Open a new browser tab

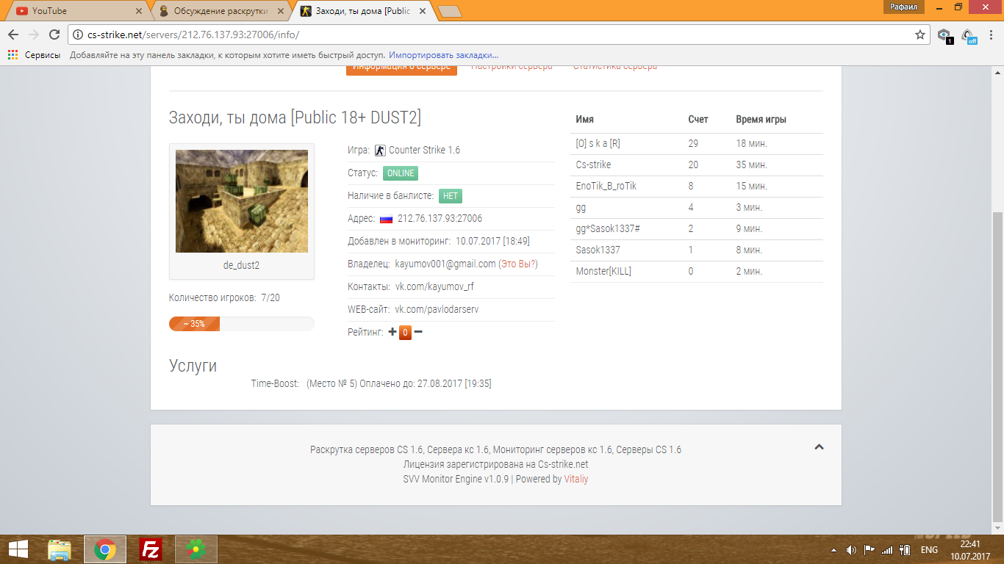[x=448, y=11]
